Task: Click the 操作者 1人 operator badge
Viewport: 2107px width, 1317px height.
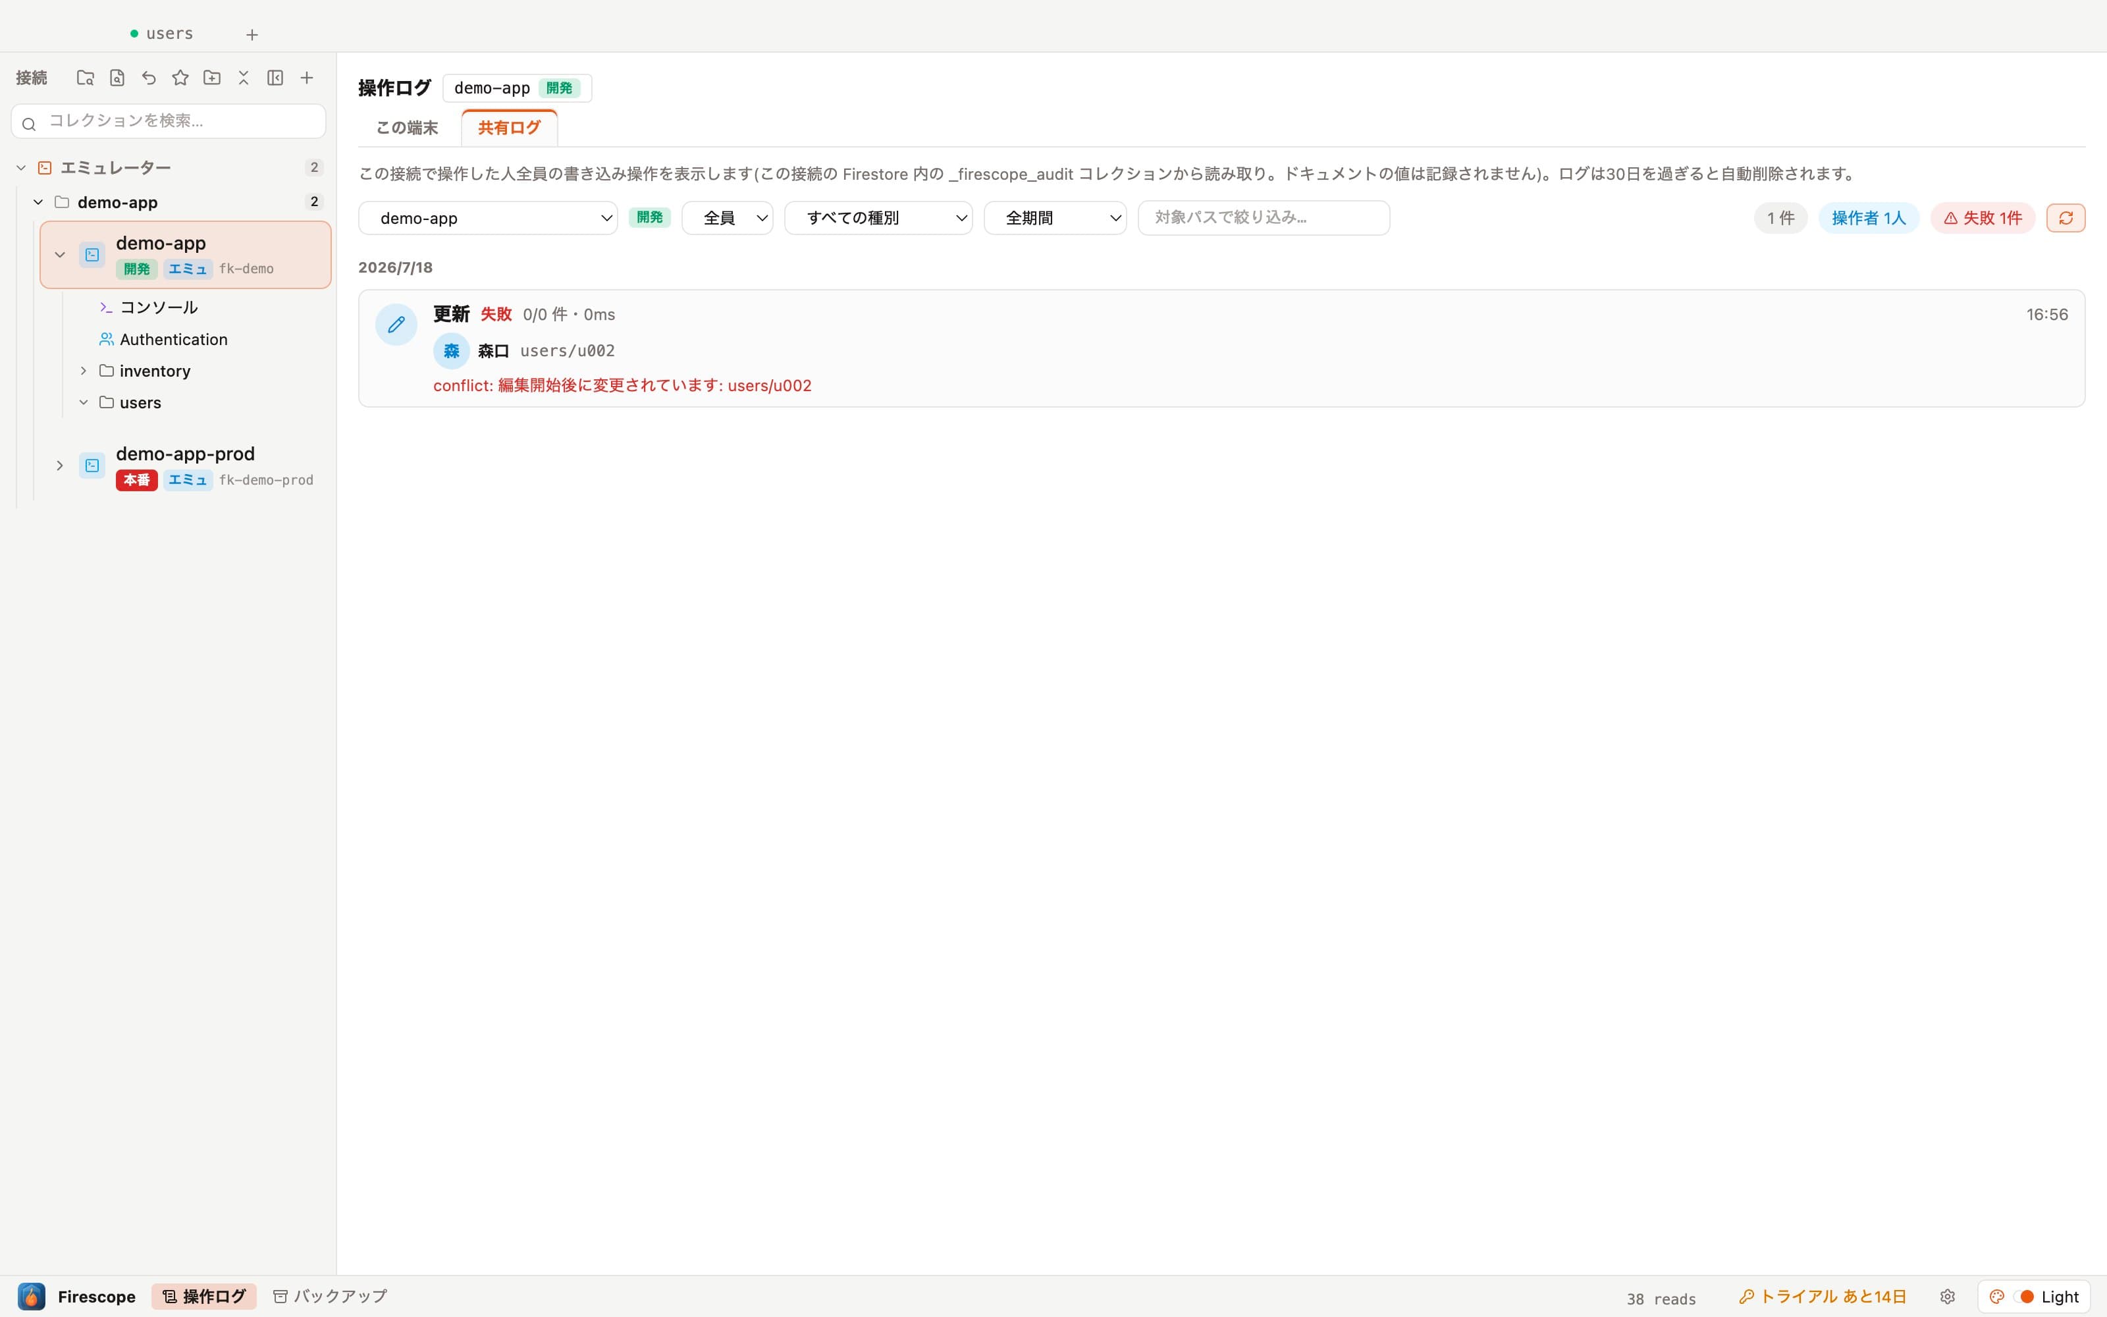Action: (1869, 218)
